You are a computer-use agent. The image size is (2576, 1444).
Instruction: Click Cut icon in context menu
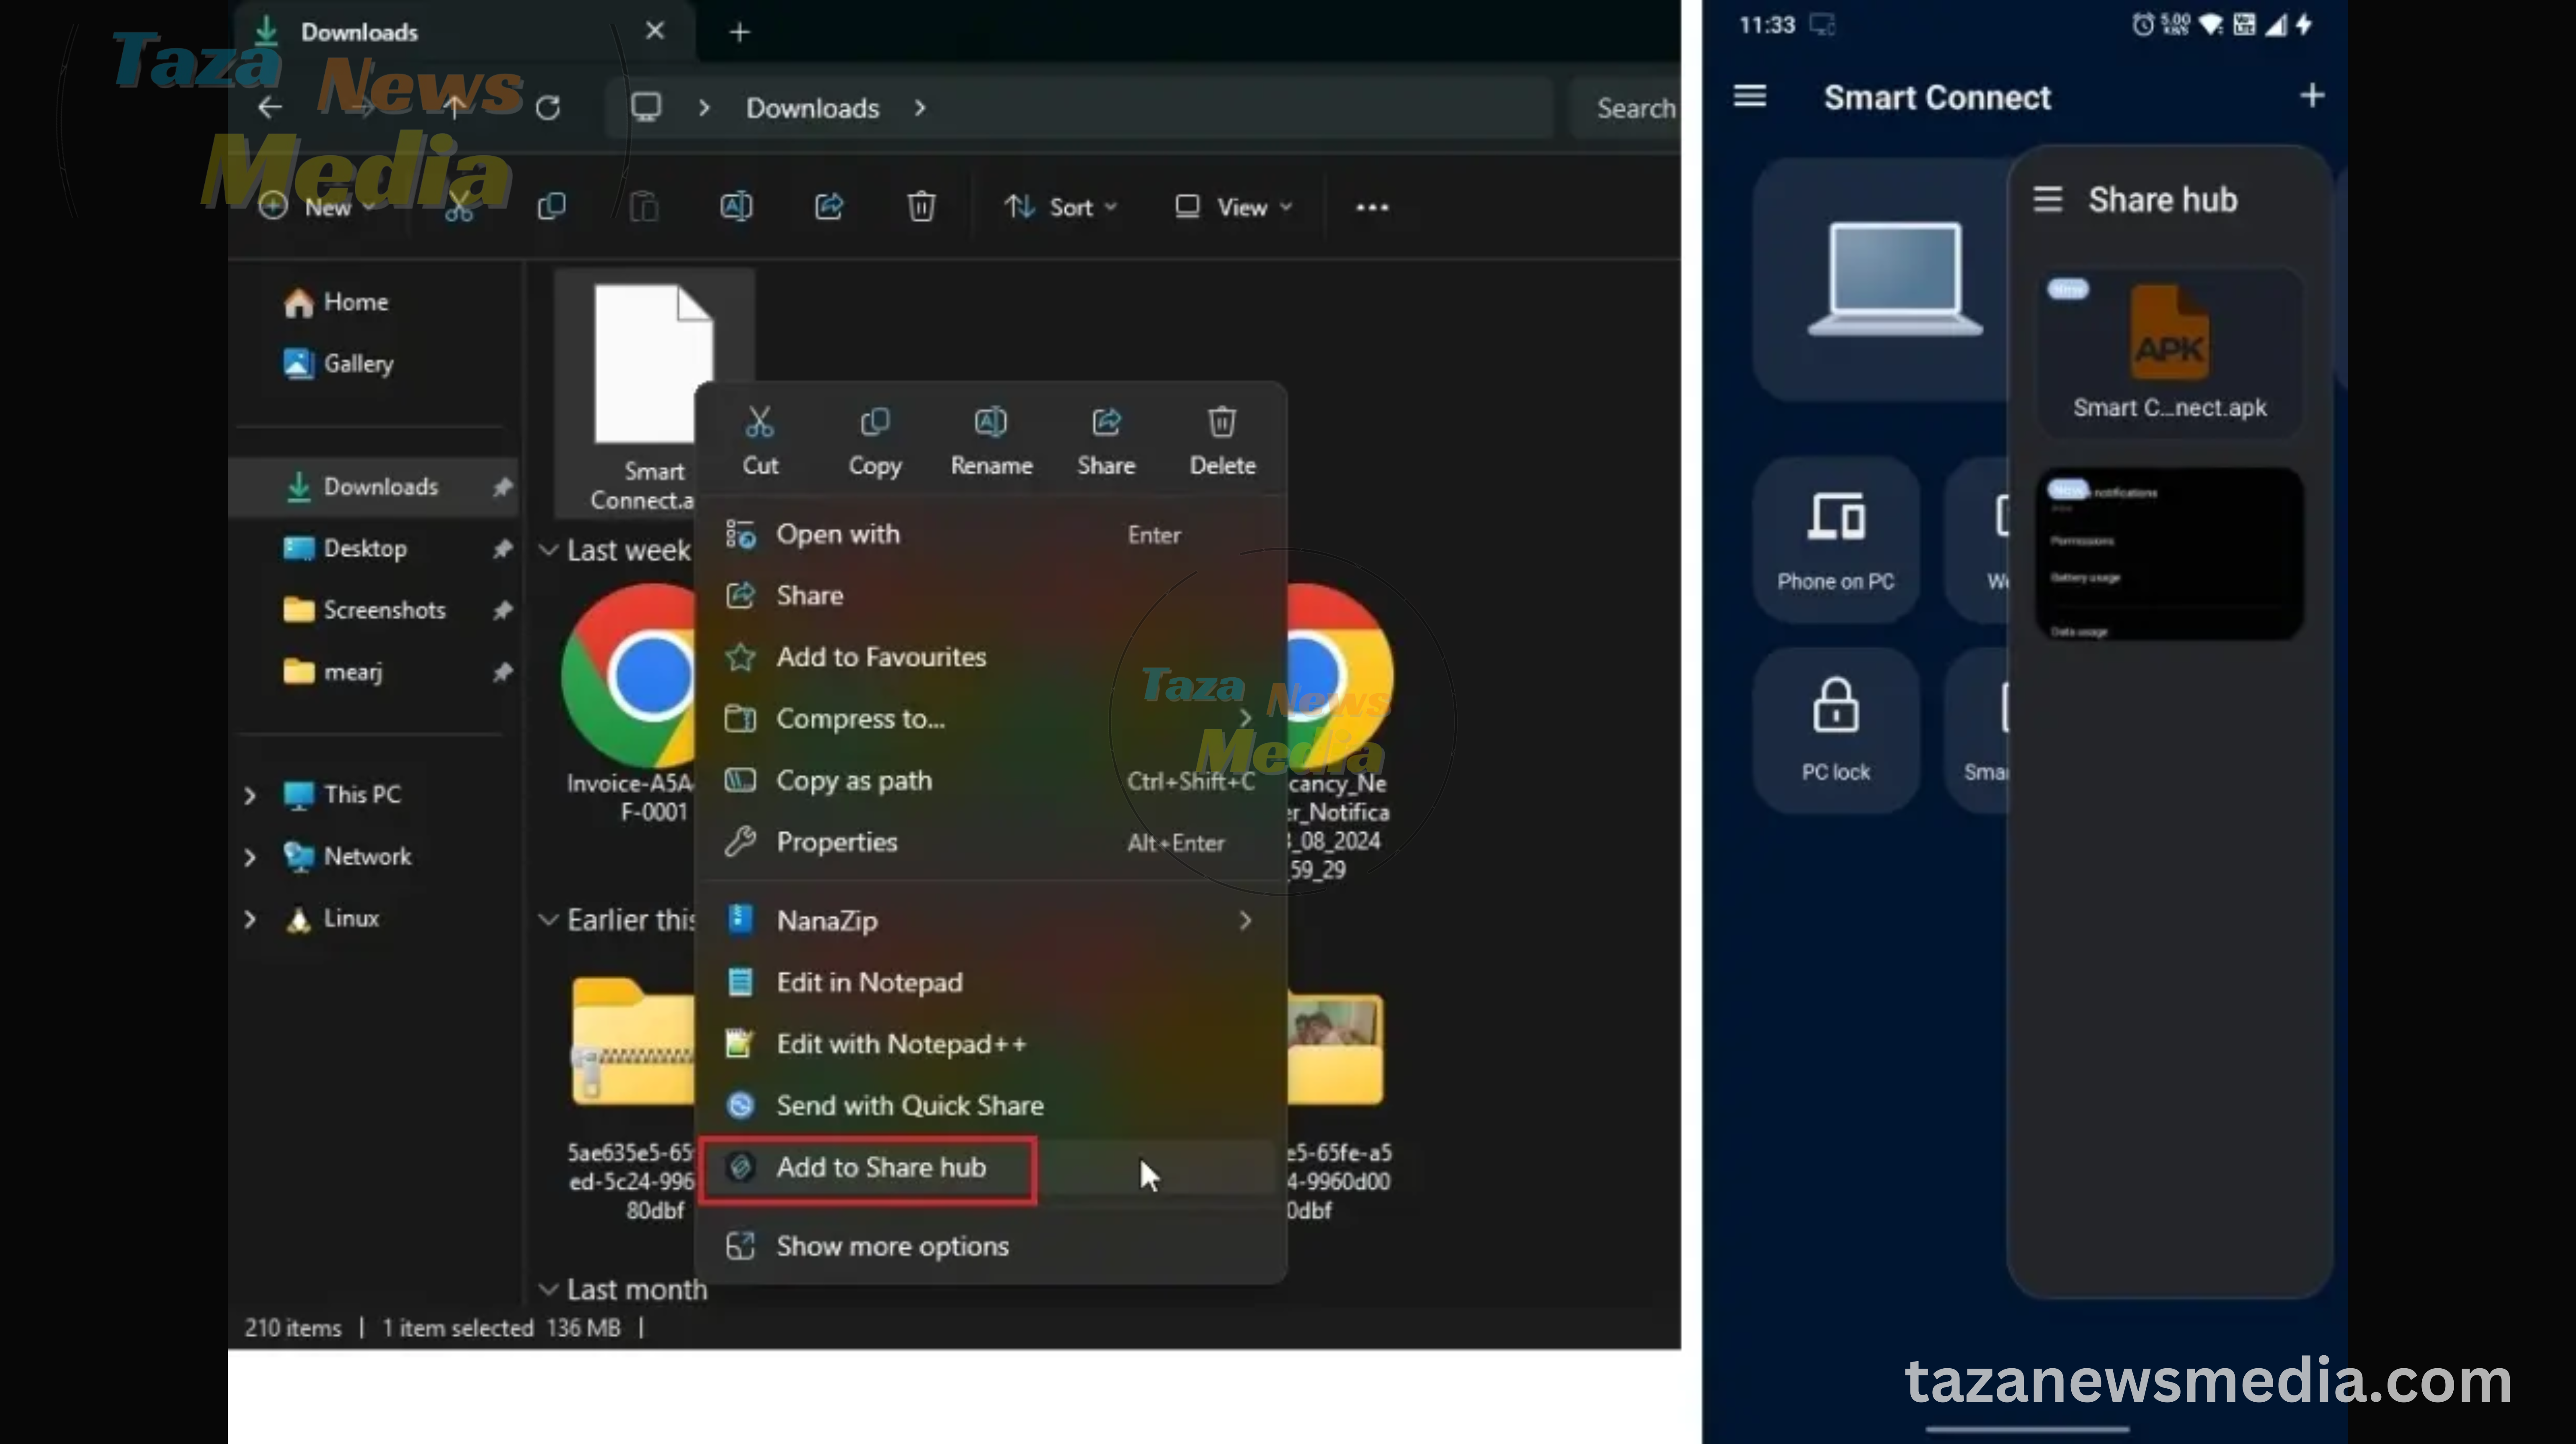pyautogui.click(x=759, y=441)
